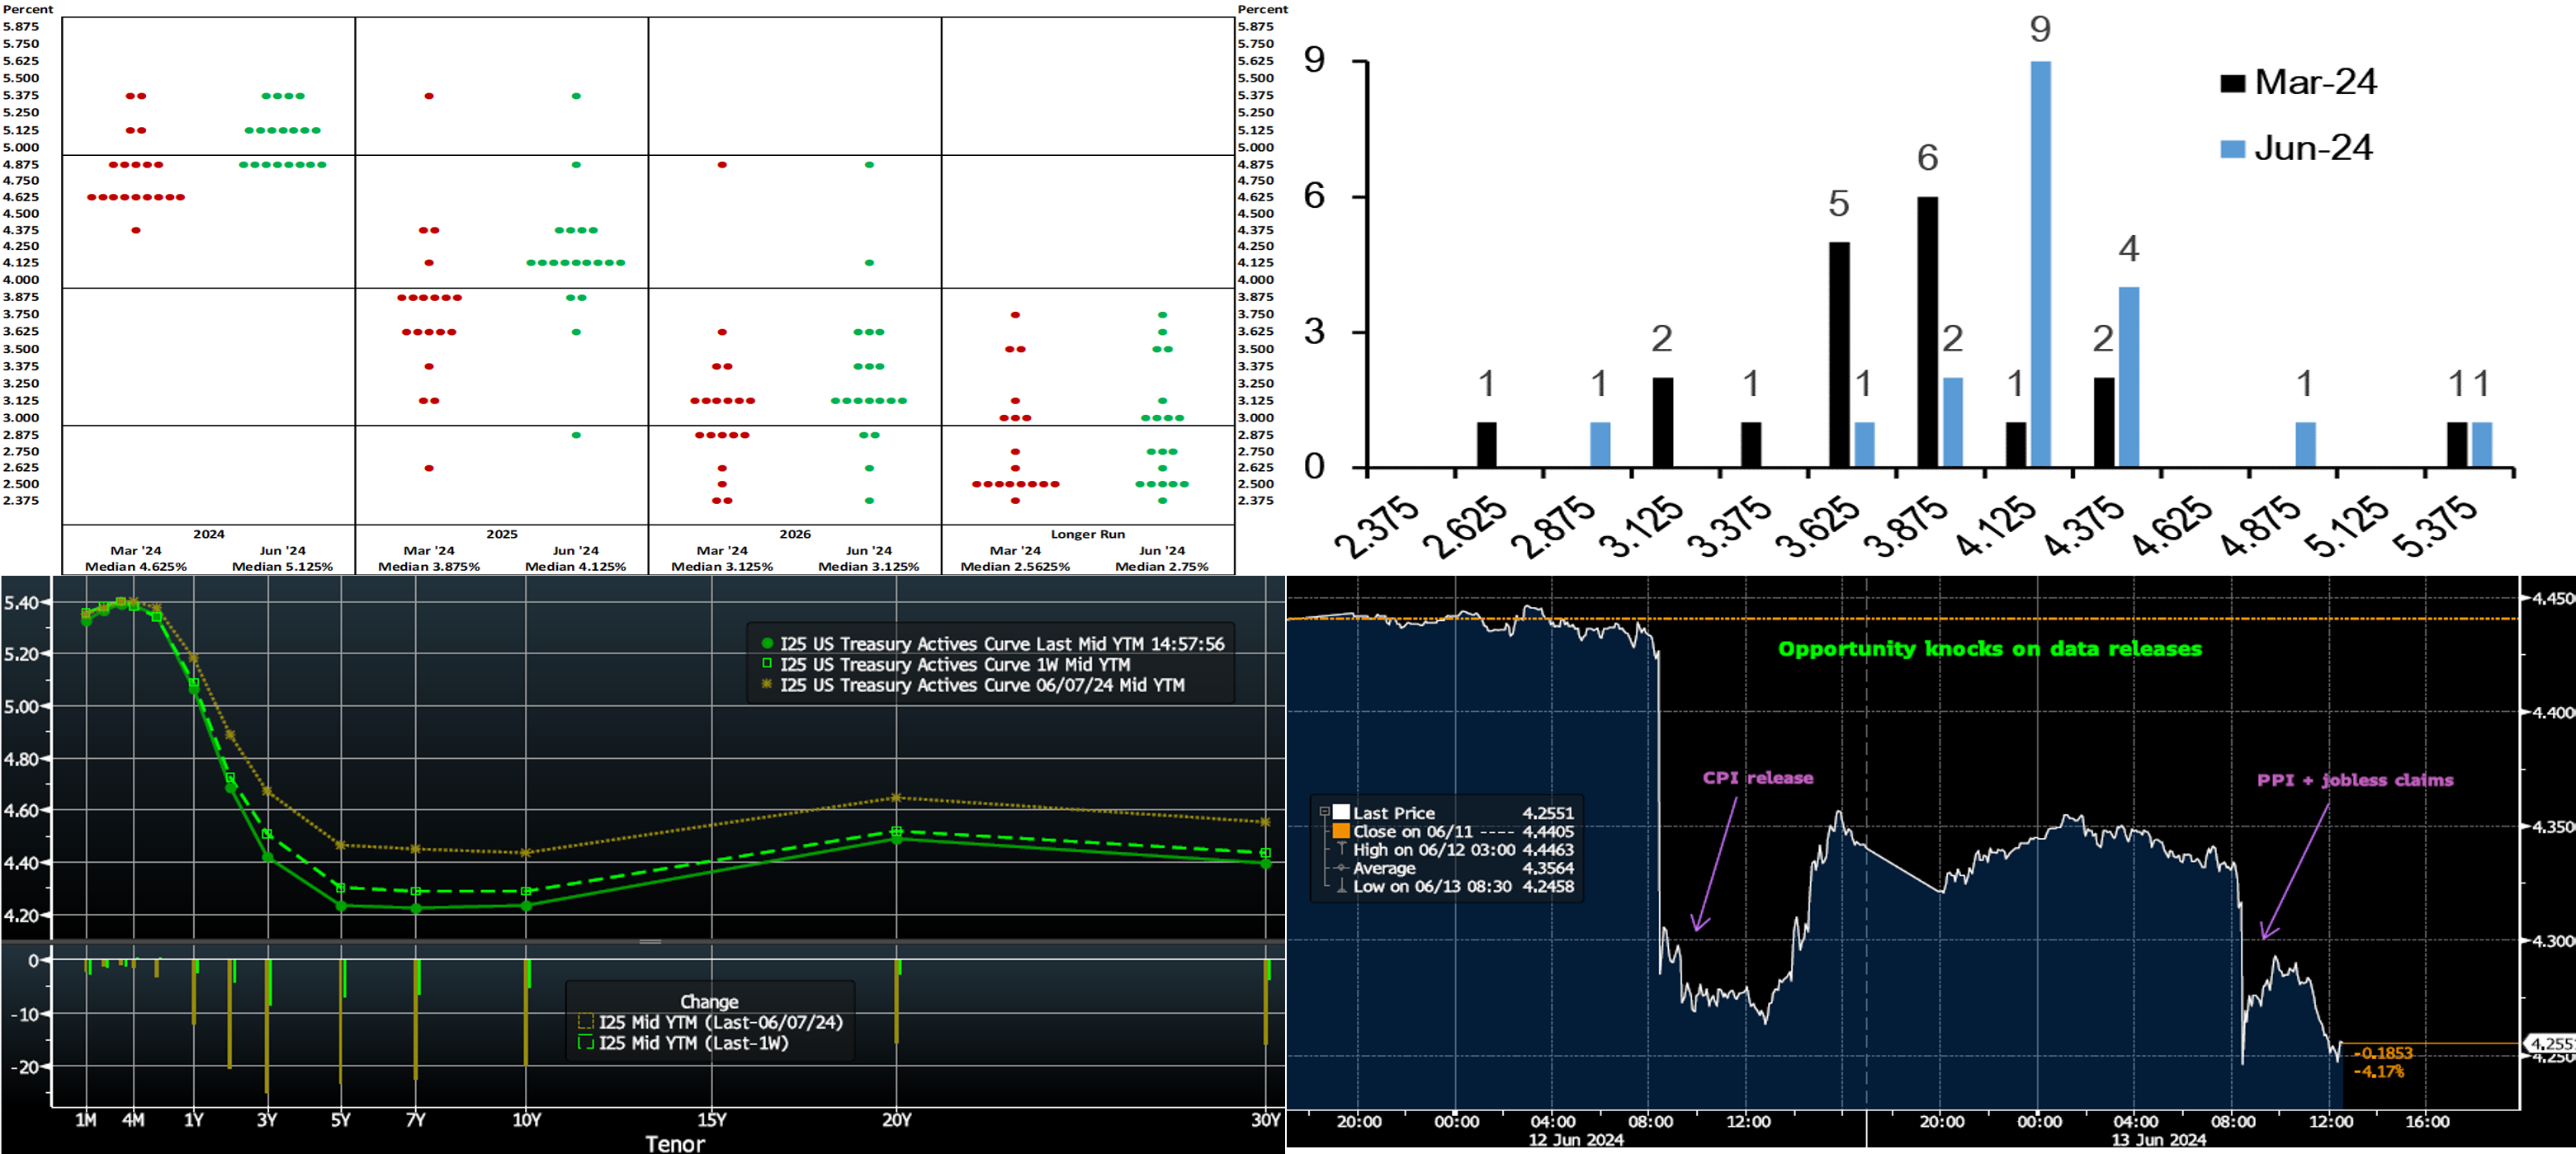Click the green circle Last Mid YTM legend icon
Screen dimensions: 2576x1154
pos(767,644)
